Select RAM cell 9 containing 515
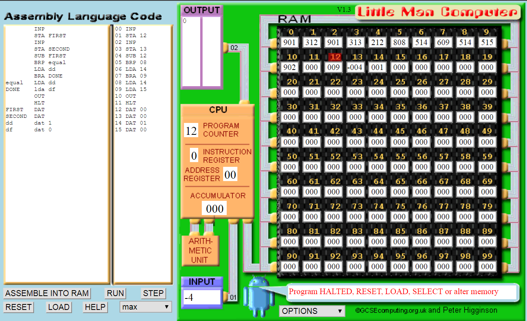The height and width of the screenshot is (321, 527). (x=487, y=42)
